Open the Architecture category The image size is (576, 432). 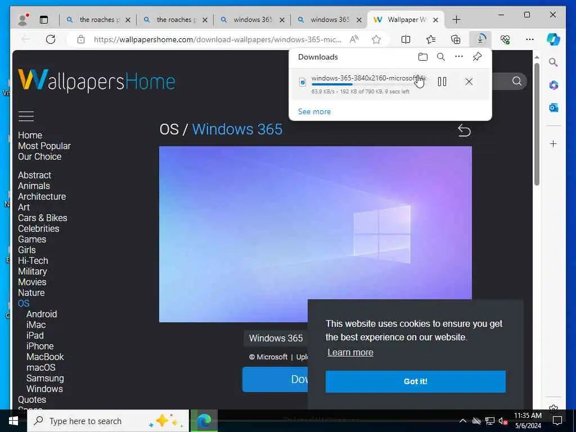click(42, 196)
